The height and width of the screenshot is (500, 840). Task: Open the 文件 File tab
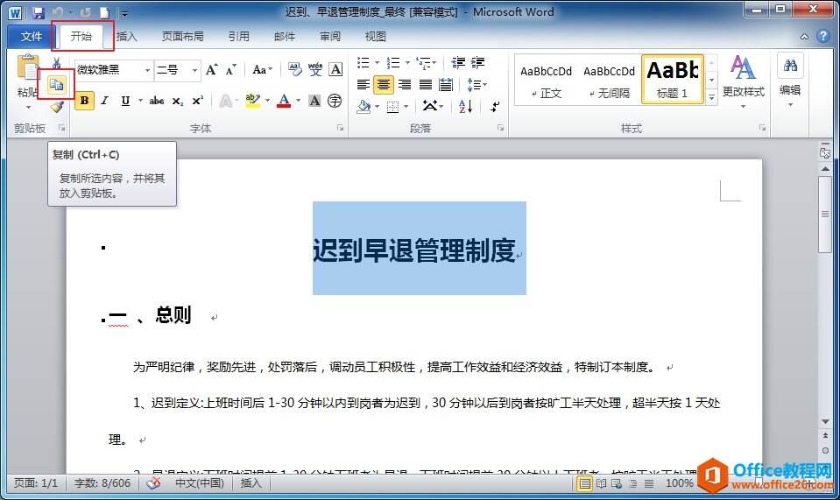click(x=31, y=37)
